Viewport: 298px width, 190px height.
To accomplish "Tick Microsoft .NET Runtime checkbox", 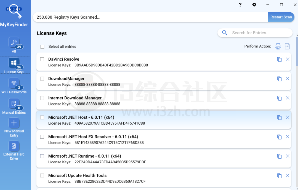I will 42,156.
